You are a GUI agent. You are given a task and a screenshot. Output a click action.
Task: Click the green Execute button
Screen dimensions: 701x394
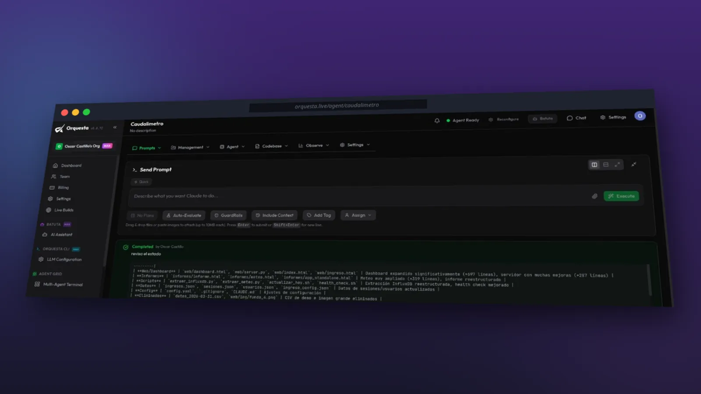(x=621, y=196)
